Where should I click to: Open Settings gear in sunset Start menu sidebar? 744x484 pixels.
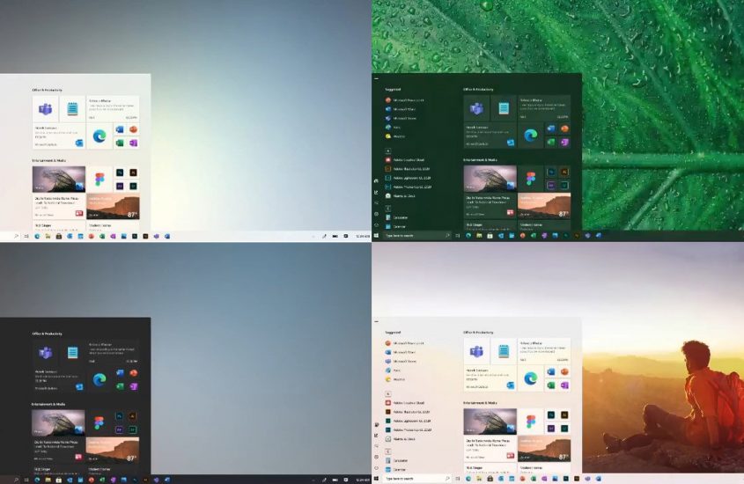click(x=377, y=457)
